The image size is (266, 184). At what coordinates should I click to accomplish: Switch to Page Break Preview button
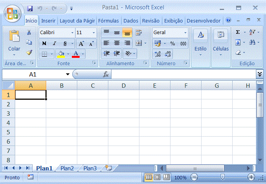[x=167, y=177]
